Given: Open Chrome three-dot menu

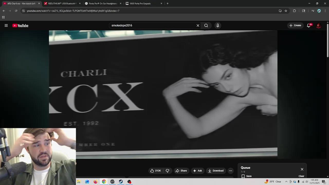Looking at the screenshot, I should pyautogui.click(x=325, y=11).
